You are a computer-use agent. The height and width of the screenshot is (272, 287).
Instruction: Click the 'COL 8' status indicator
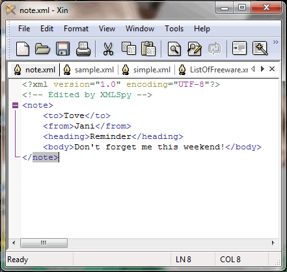click(230, 260)
